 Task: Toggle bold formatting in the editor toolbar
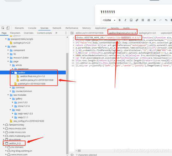(x=119, y=20)
